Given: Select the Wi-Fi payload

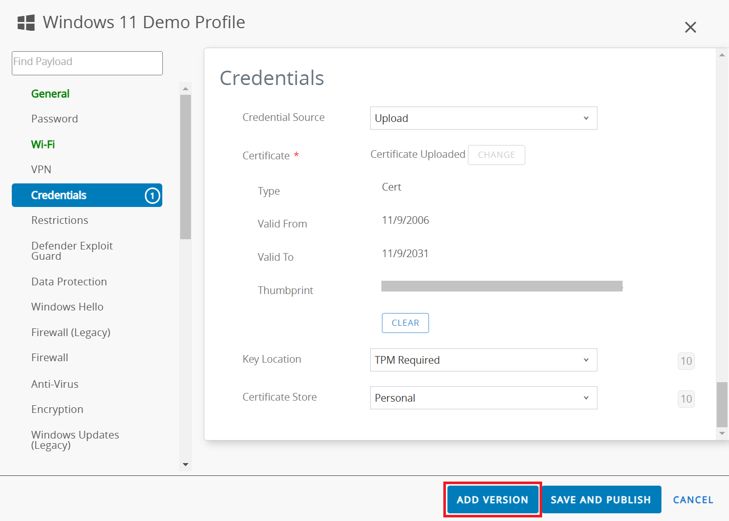Looking at the screenshot, I should point(43,144).
